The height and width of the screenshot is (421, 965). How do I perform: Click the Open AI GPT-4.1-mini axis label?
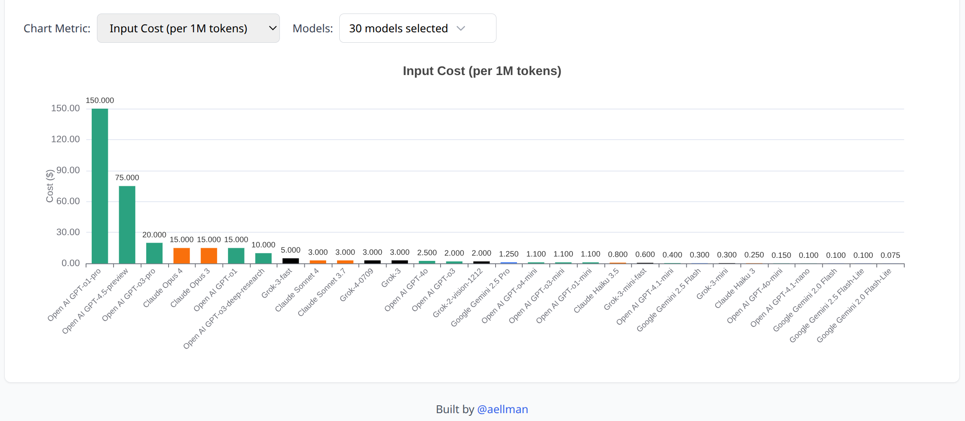(x=645, y=297)
